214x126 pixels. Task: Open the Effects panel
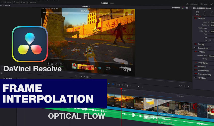(x=16, y=2)
